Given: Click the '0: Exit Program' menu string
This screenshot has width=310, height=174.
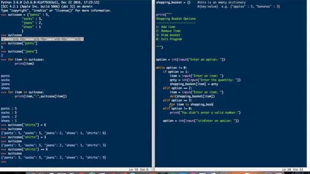Looking at the screenshot, I should click(x=169, y=39).
